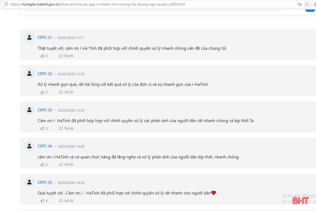Screen dimensions: 316x211
Task: View site info lock icon in address bar
Action: coord(6,4)
